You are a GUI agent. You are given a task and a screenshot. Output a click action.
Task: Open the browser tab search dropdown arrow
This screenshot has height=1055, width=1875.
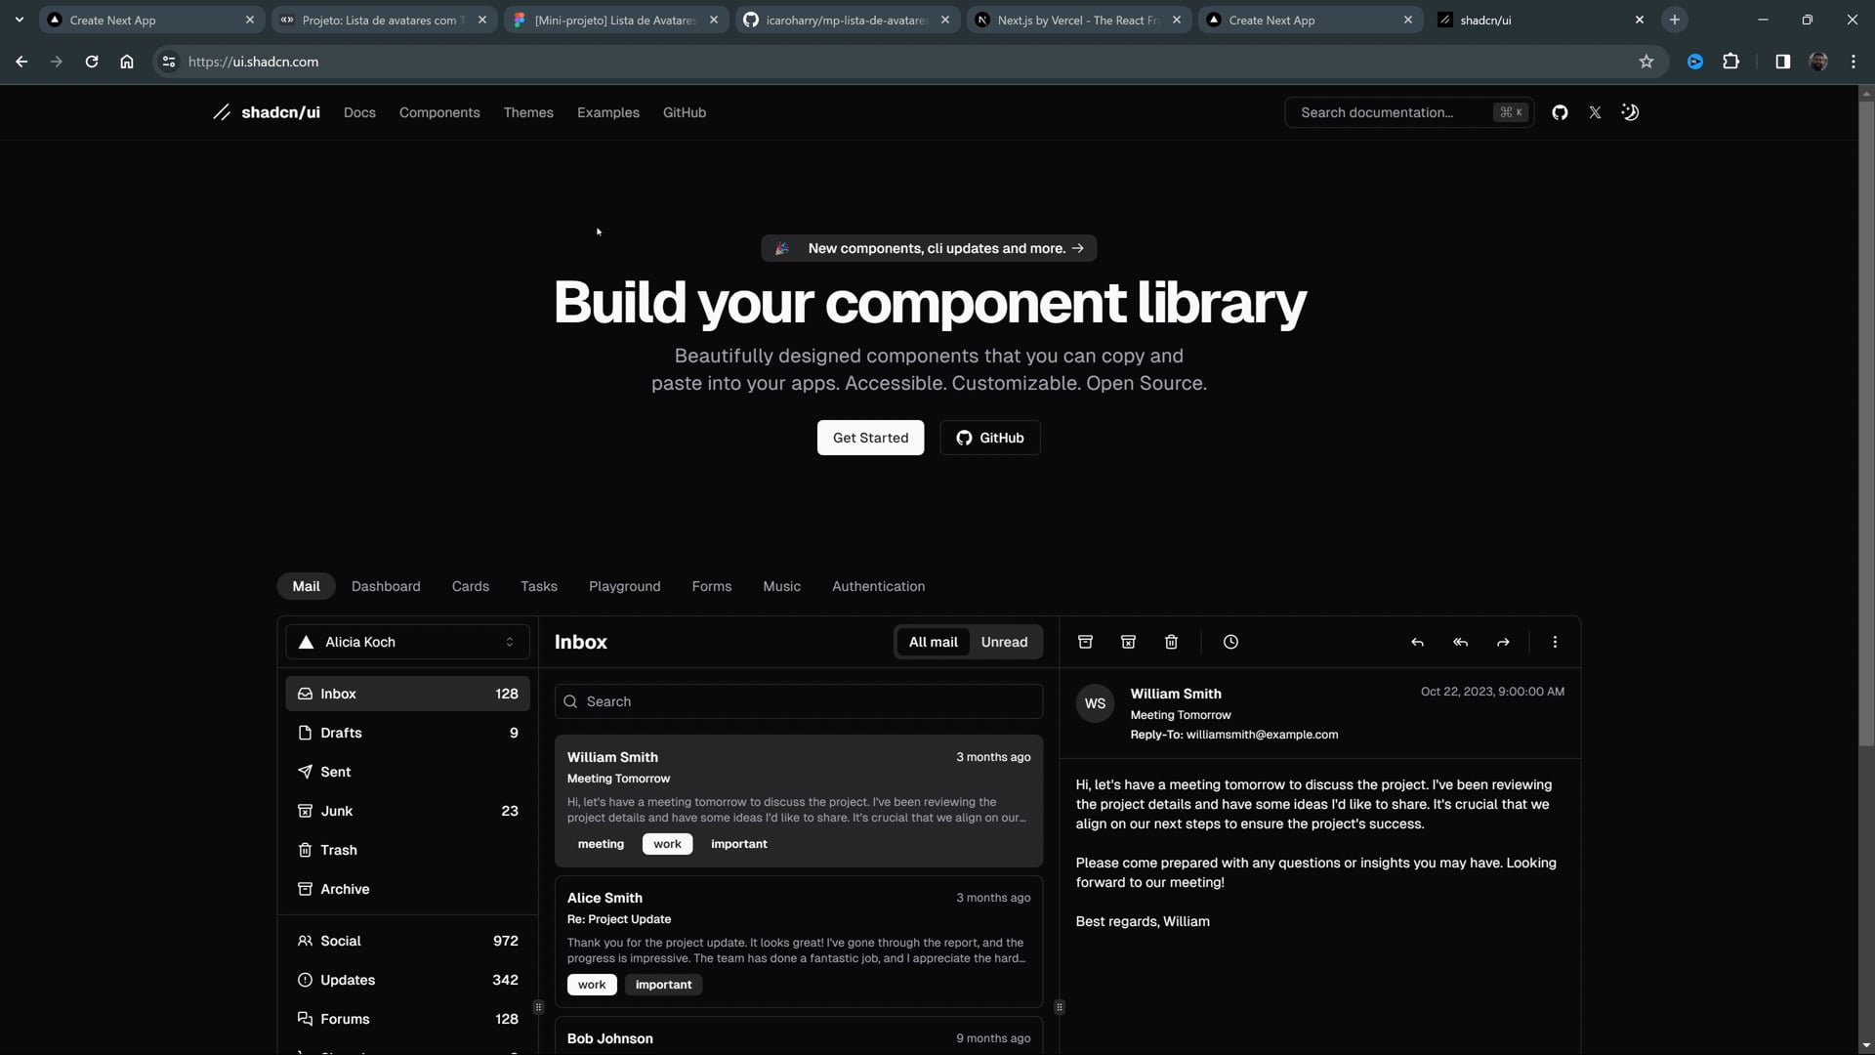click(x=19, y=20)
